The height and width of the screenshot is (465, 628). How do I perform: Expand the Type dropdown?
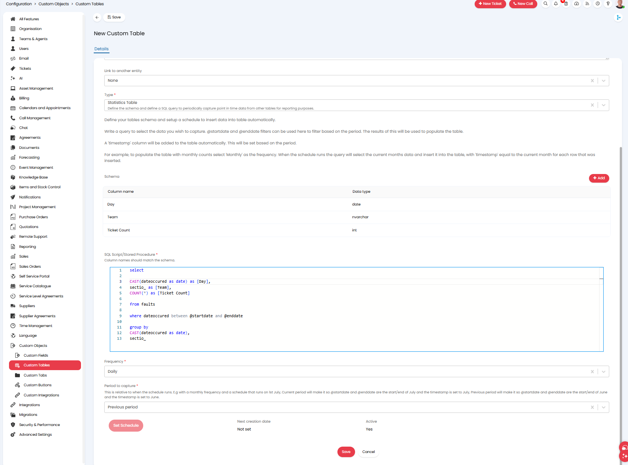click(x=604, y=105)
